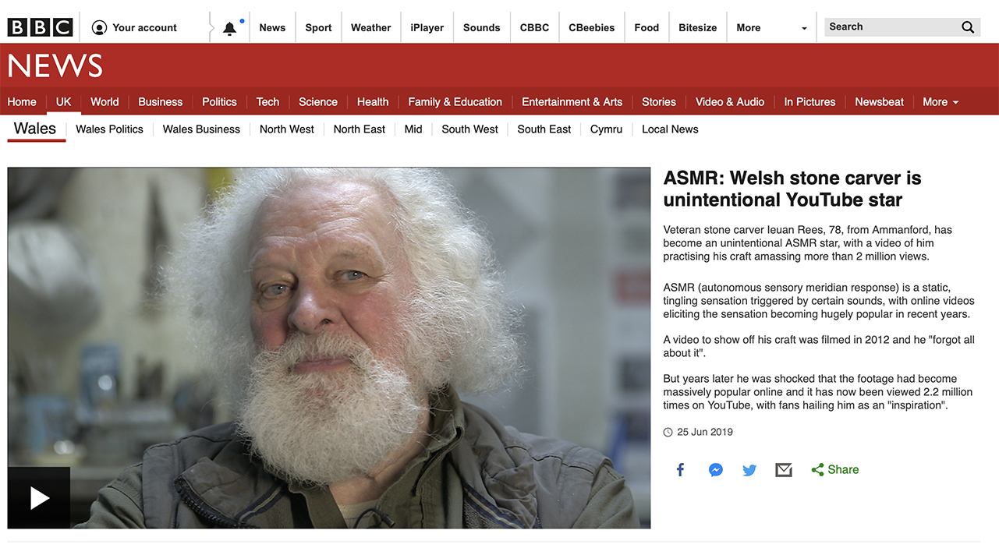Expand the top More dropdown arrow
Viewport: 999px width, 555px height.
pyautogui.click(x=804, y=28)
